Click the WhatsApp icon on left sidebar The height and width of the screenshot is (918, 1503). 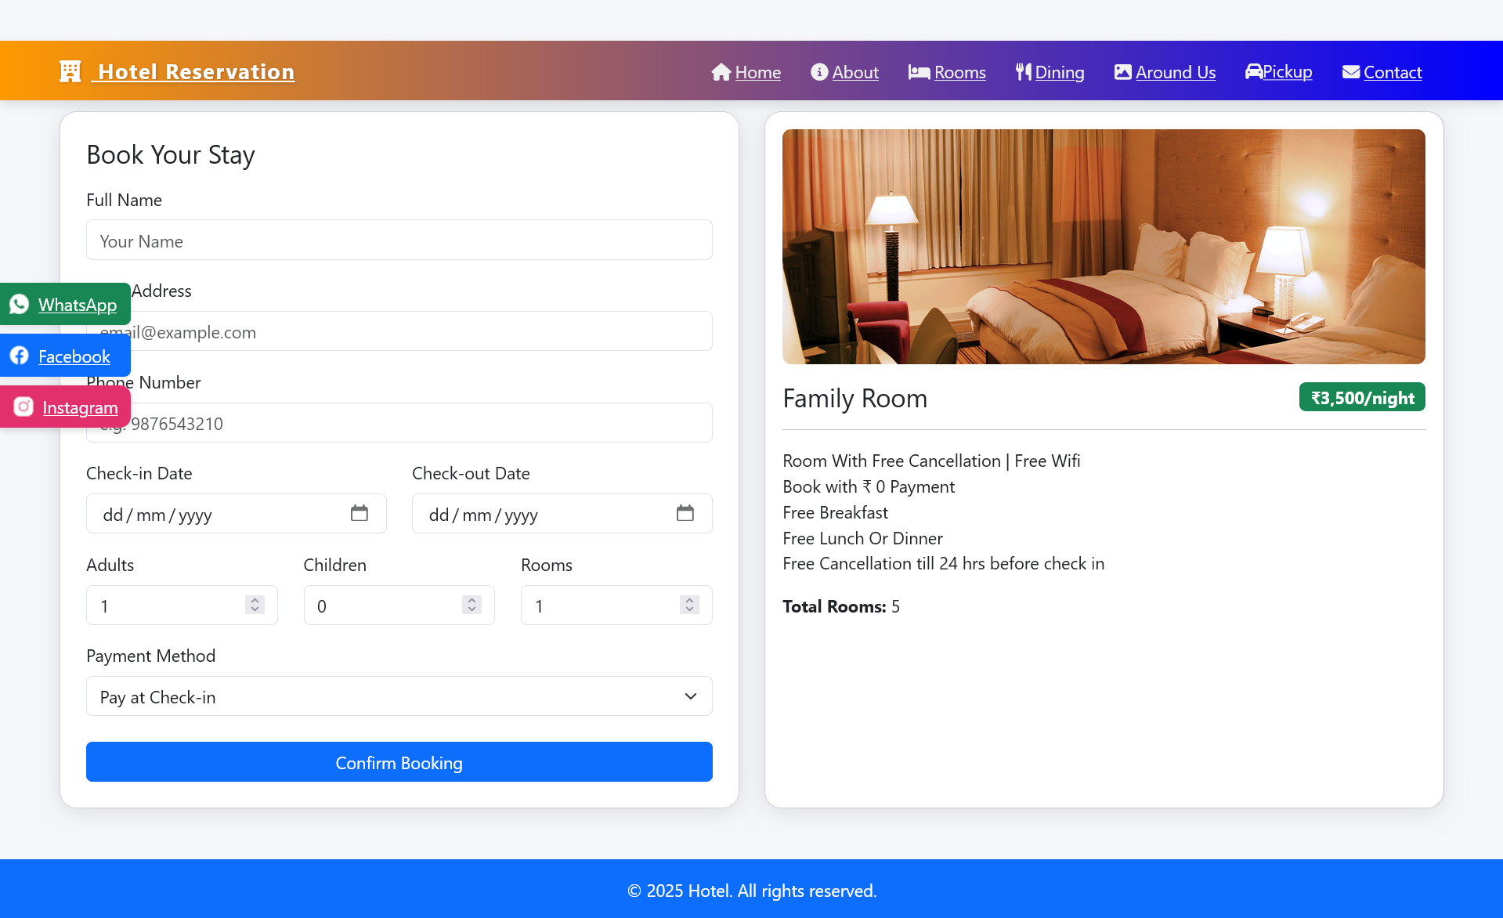[x=19, y=304]
